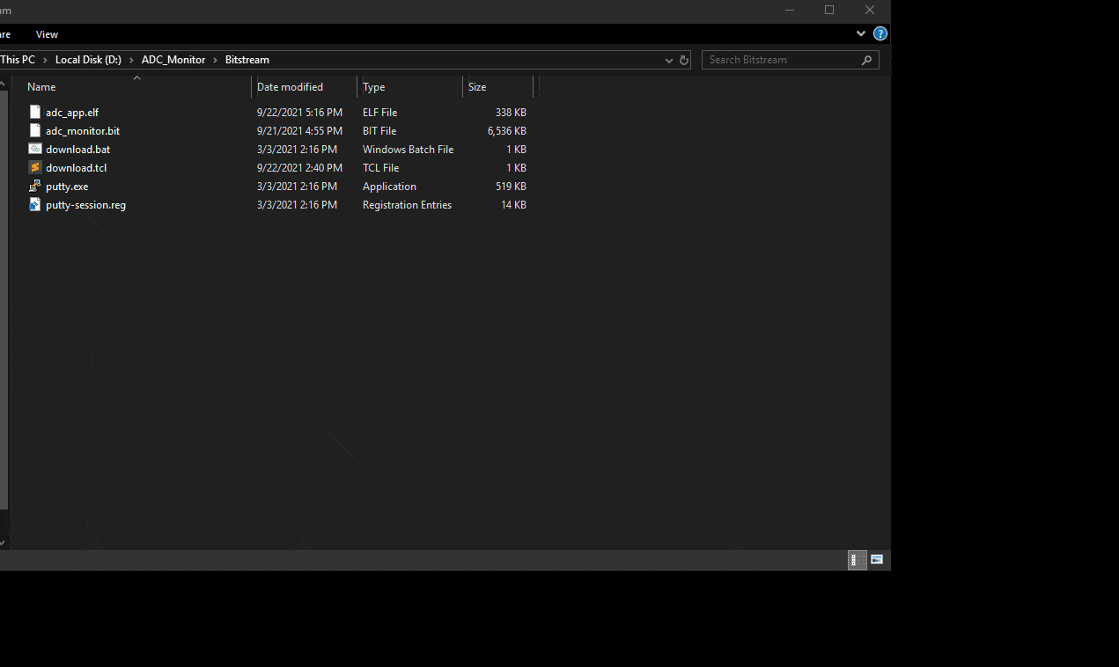This screenshot has height=667, width=1119.
Task: Click the Search Bitstream input field
Action: 779,60
